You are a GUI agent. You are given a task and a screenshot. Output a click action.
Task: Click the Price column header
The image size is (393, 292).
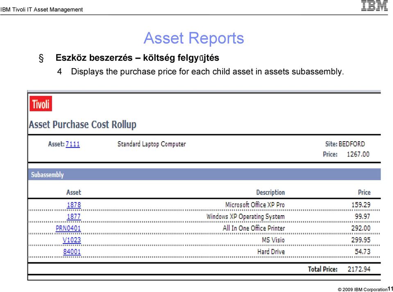pos(364,192)
